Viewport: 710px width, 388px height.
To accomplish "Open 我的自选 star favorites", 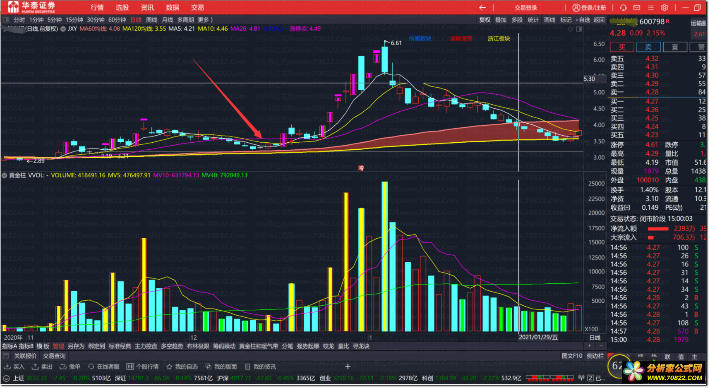I will pyautogui.click(x=182, y=366).
